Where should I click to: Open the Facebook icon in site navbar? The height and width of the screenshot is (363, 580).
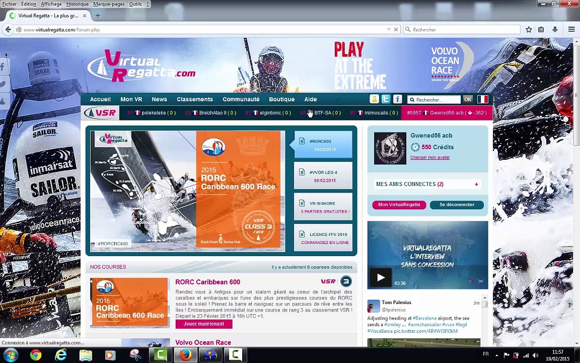pyautogui.click(x=398, y=99)
